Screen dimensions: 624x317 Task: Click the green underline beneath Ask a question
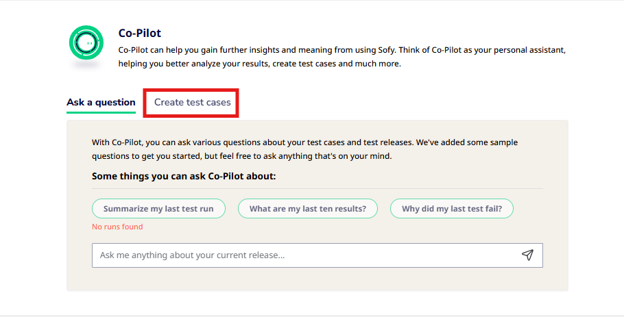tap(101, 112)
